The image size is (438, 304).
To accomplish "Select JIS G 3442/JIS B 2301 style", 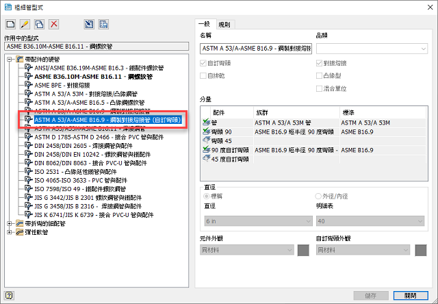I will 88,198.
